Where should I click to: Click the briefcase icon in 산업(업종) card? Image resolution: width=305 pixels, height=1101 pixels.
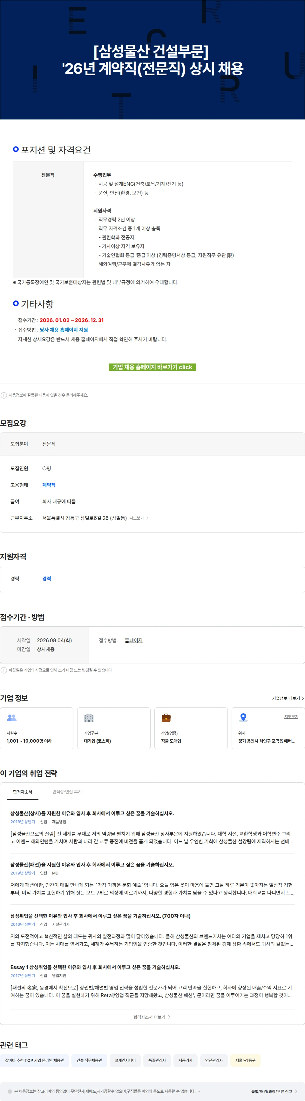click(x=166, y=718)
